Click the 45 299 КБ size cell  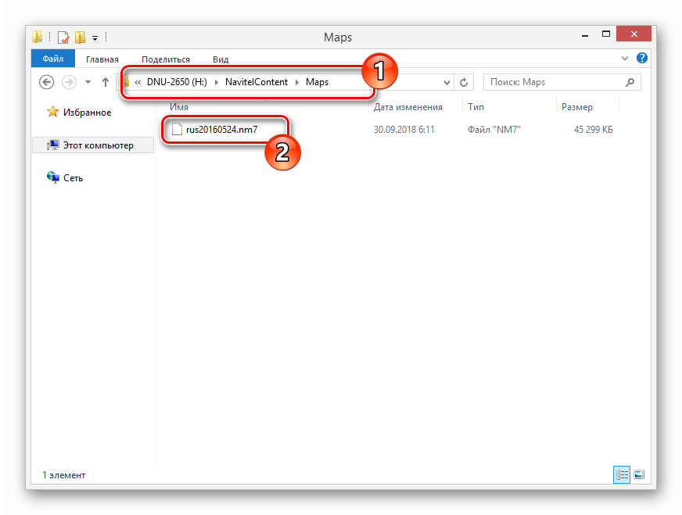594,130
